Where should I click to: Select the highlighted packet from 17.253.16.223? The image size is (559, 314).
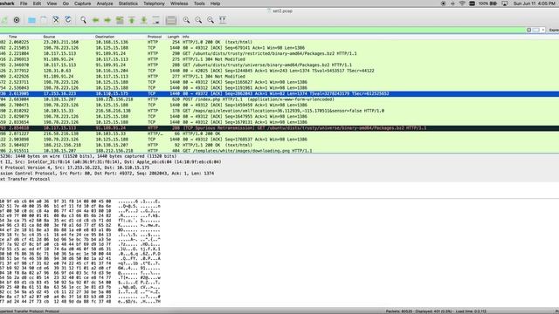point(279,93)
